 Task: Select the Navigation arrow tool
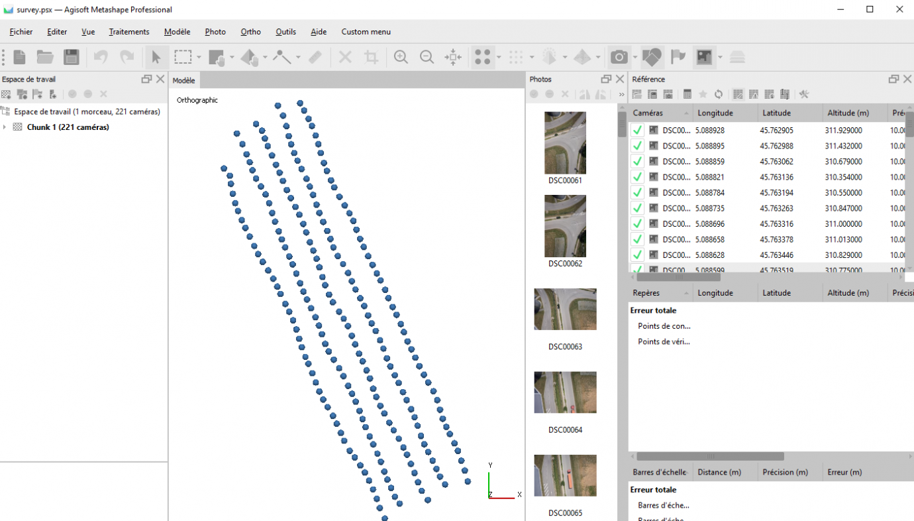[157, 57]
